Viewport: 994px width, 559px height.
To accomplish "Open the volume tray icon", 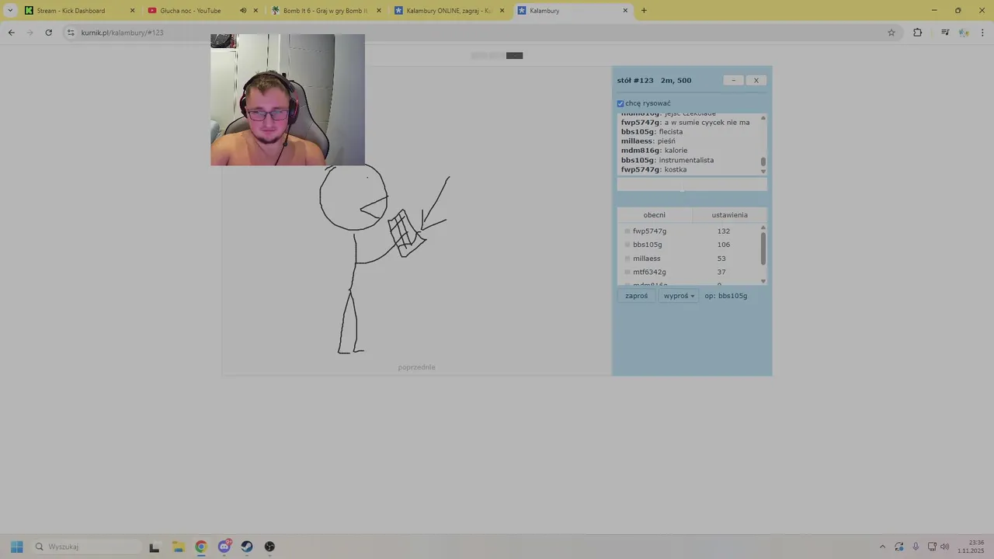I will click(x=945, y=547).
